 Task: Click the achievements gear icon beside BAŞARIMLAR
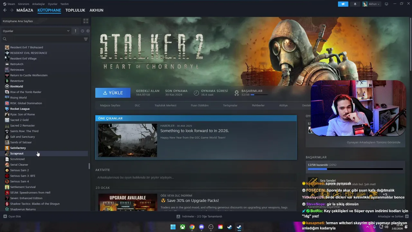(237, 93)
